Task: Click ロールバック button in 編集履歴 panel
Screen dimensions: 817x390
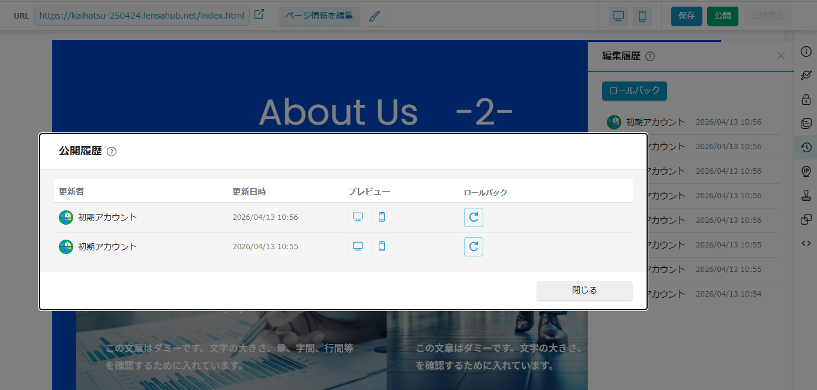Action: [634, 91]
